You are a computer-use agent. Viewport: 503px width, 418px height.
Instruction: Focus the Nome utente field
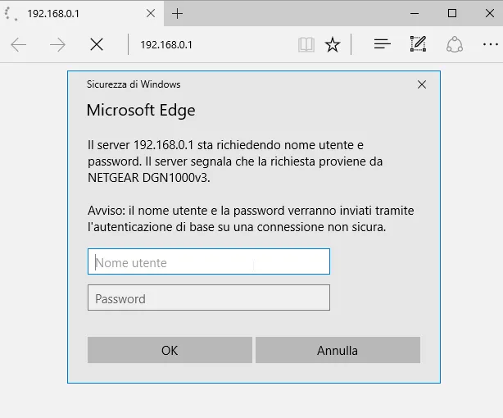(x=208, y=262)
